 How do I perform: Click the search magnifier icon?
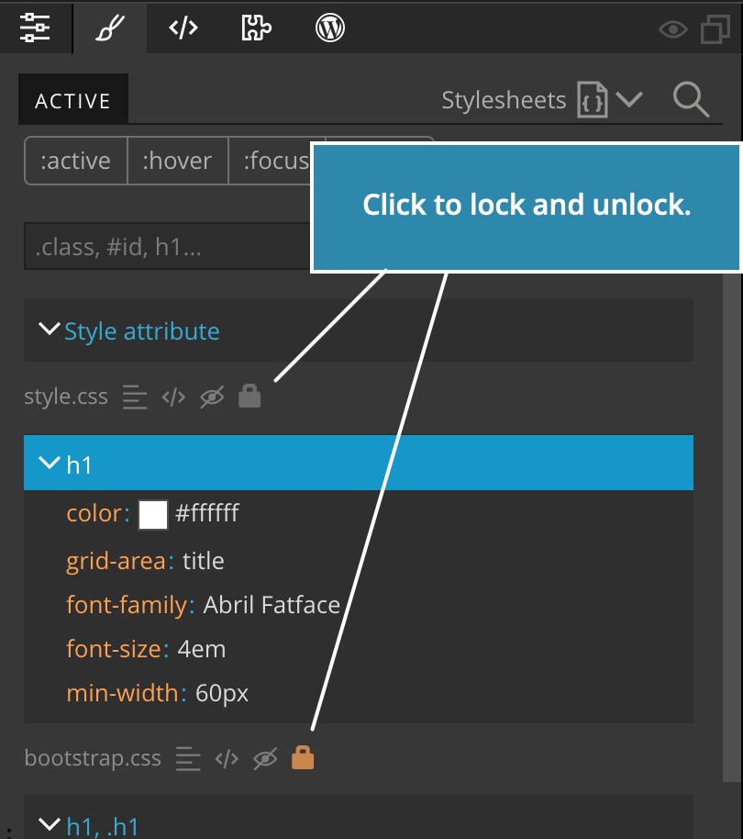(x=691, y=99)
